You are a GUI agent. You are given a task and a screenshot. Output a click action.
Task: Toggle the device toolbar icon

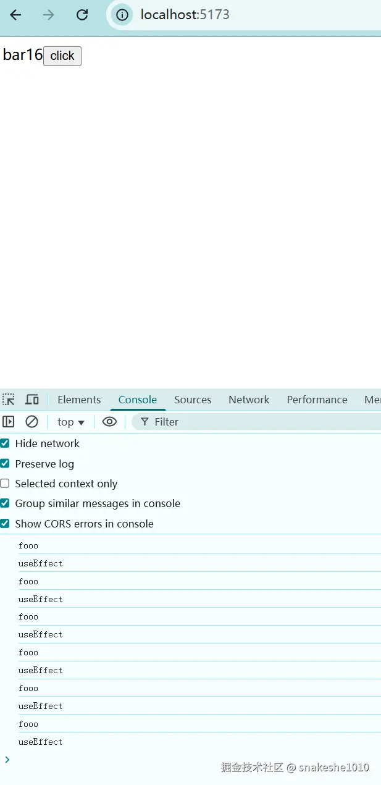pos(32,400)
